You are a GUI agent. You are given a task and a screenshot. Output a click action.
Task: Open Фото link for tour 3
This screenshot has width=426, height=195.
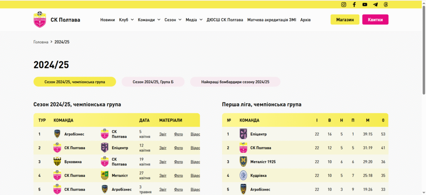pos(178,162)
